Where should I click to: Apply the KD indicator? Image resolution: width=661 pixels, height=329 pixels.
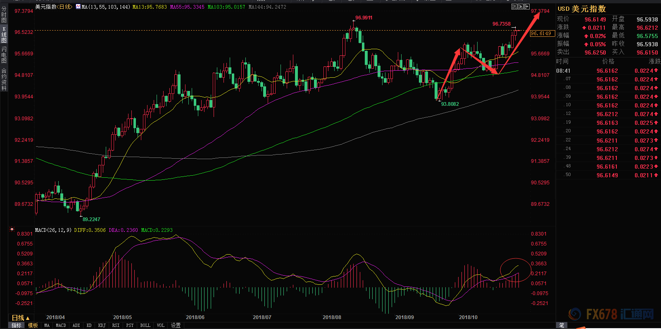pyautogui.click(x=89, y=325)
